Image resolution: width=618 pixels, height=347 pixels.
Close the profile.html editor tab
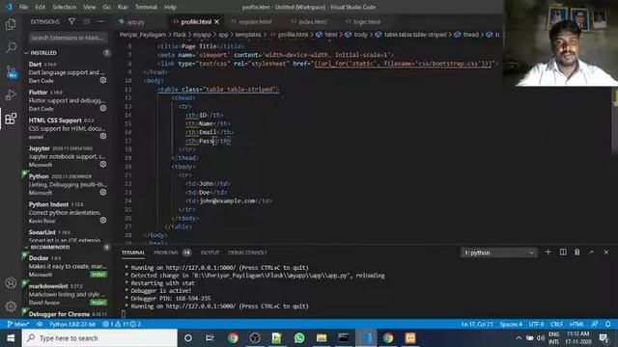(216, 22)
